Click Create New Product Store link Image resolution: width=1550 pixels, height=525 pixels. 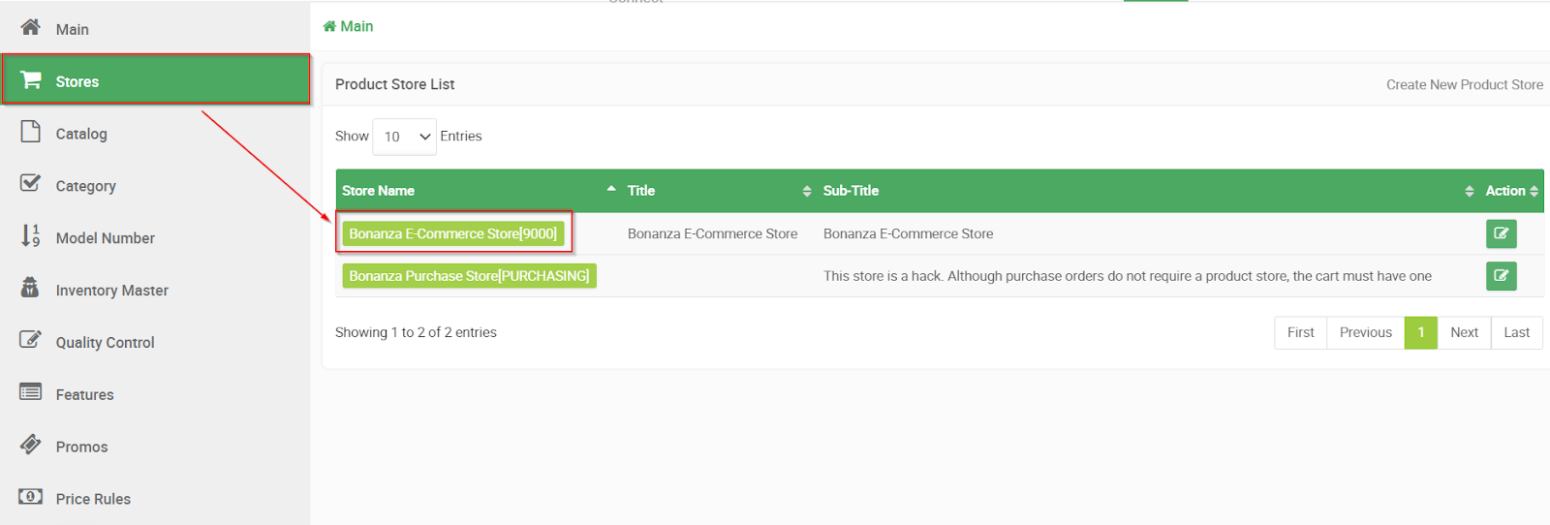tap(1465, 85)
